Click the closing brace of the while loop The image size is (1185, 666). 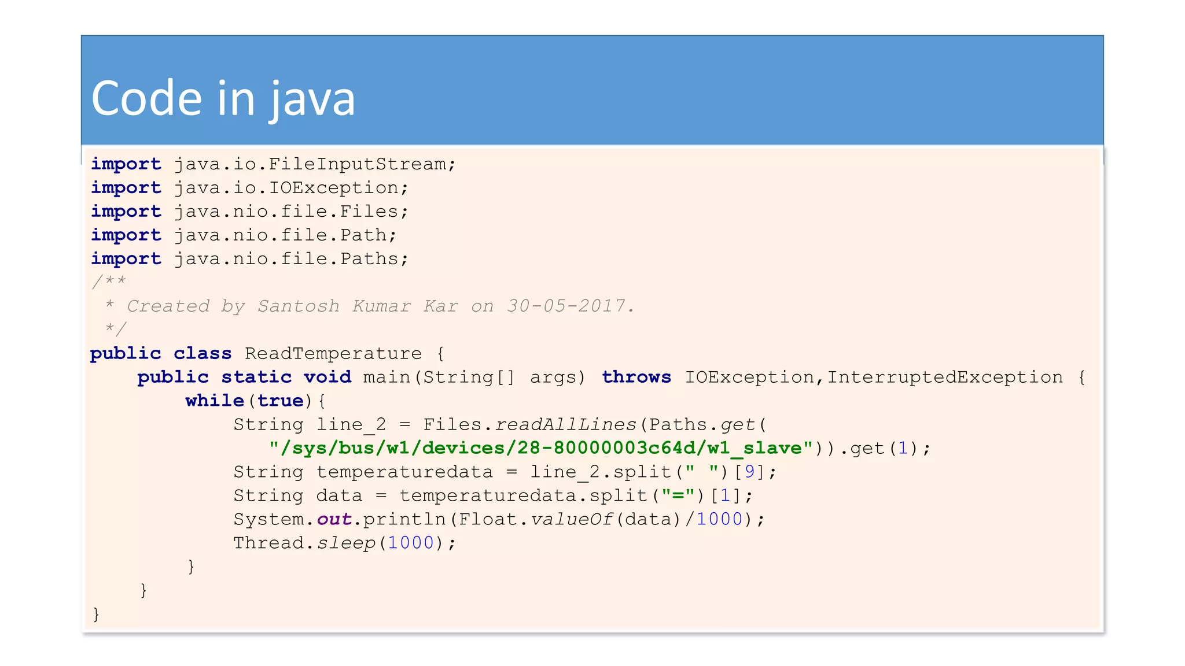[x=192, y=567]
